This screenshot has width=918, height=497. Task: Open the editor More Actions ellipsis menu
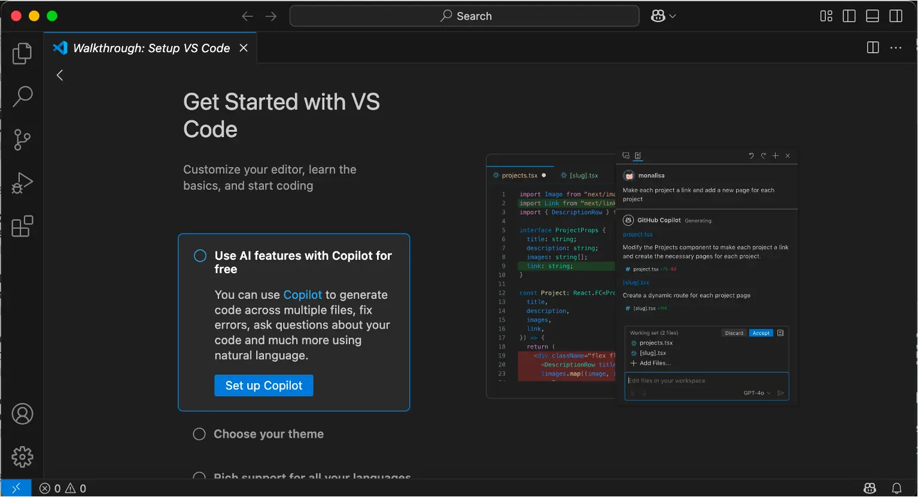tap(896, 47)
